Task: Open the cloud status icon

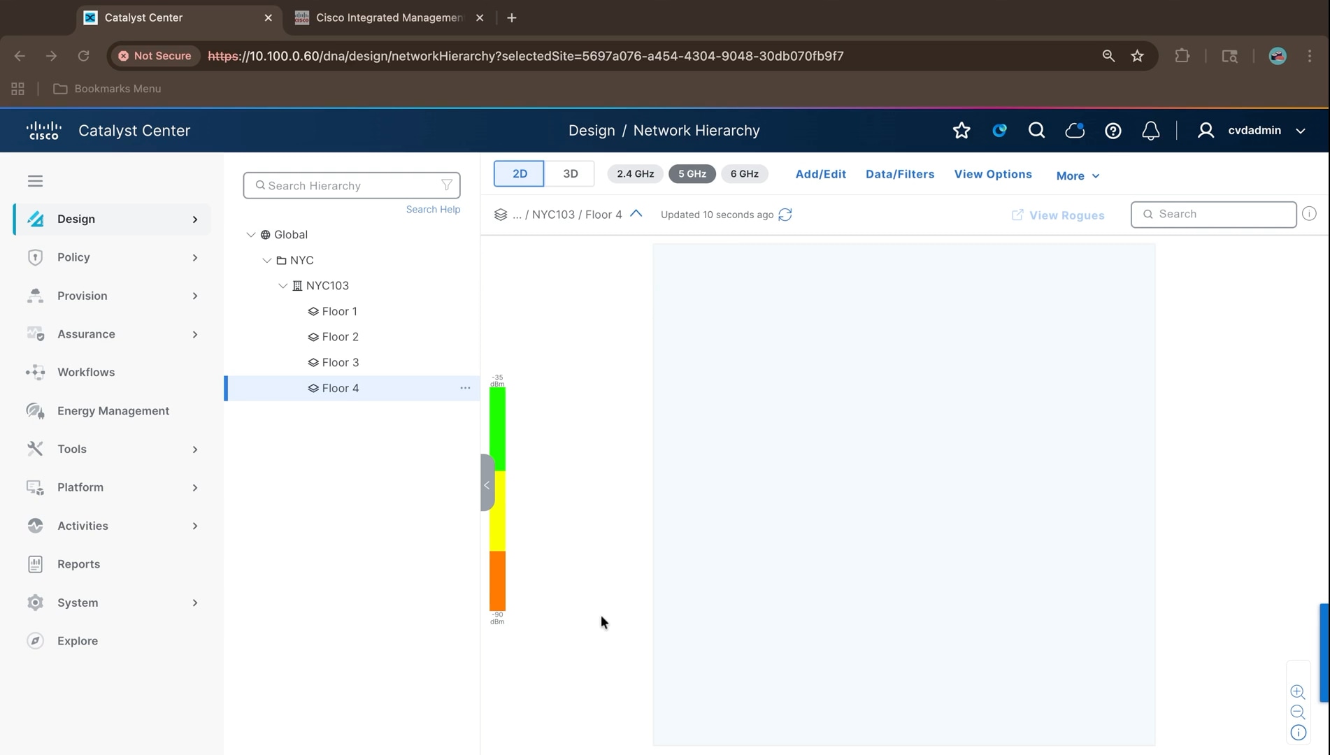Action: point(1075,130)
